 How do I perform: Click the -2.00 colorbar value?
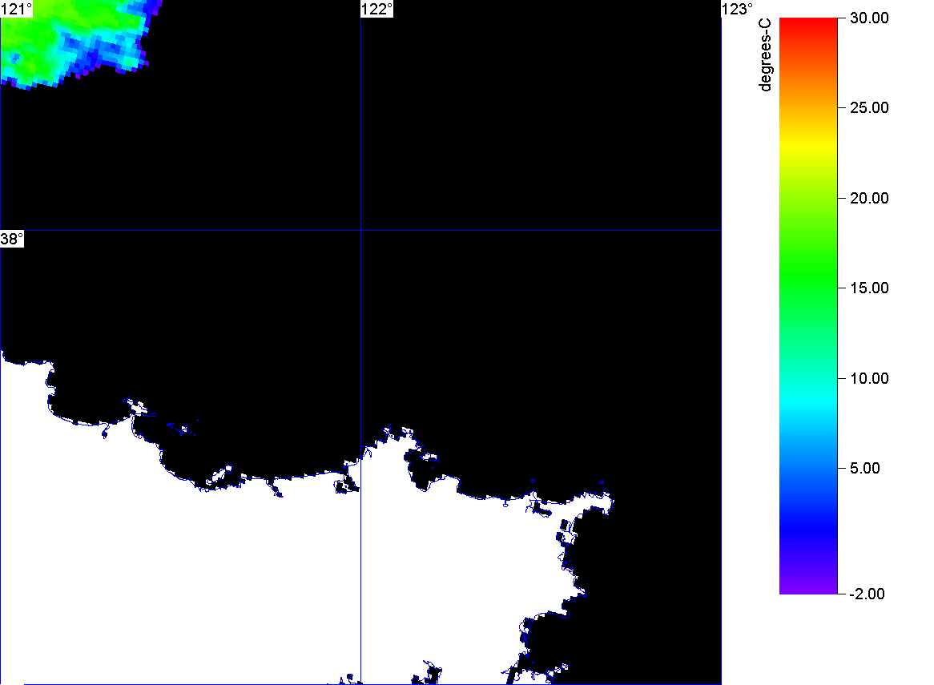point(867,594)
